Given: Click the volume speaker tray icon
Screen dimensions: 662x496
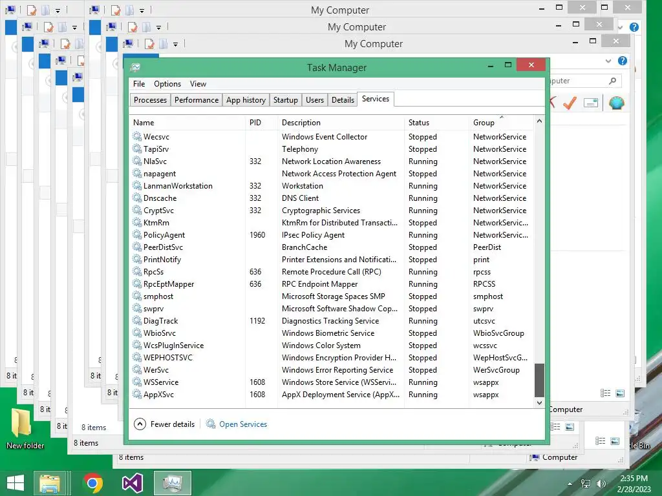Looking at the screenshot, I should point(601,484).
